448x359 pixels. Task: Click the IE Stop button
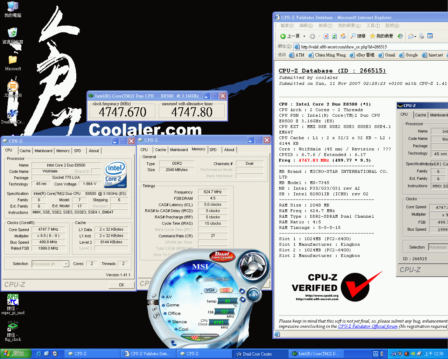point(326,36)
